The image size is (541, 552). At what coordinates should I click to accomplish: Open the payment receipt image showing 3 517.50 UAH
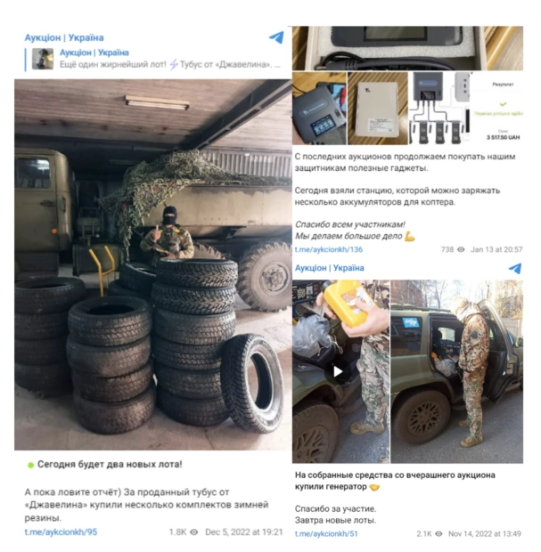point(497,109)
